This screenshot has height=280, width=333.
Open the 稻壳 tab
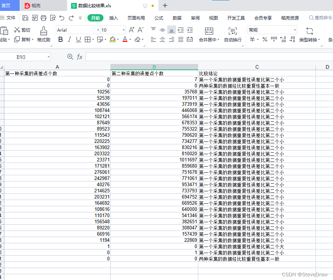(43, 6)
